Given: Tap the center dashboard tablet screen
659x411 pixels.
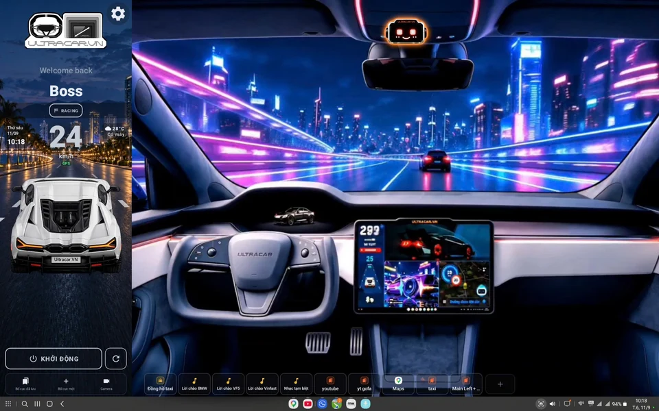Looking at the screenshot, I should tap(424, 266).
